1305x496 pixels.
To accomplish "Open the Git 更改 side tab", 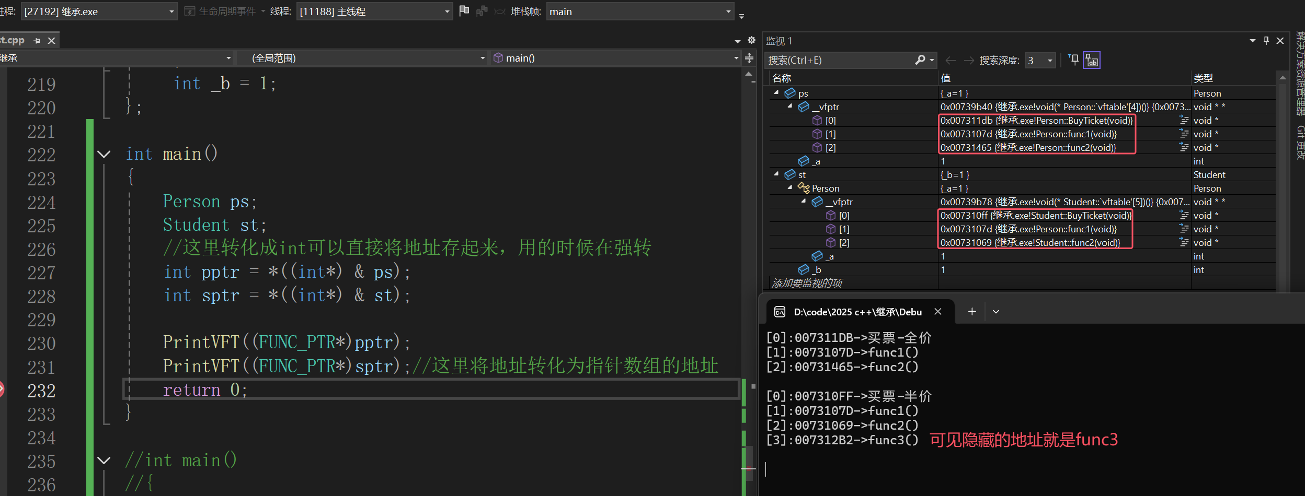I will coord(1300,142).
